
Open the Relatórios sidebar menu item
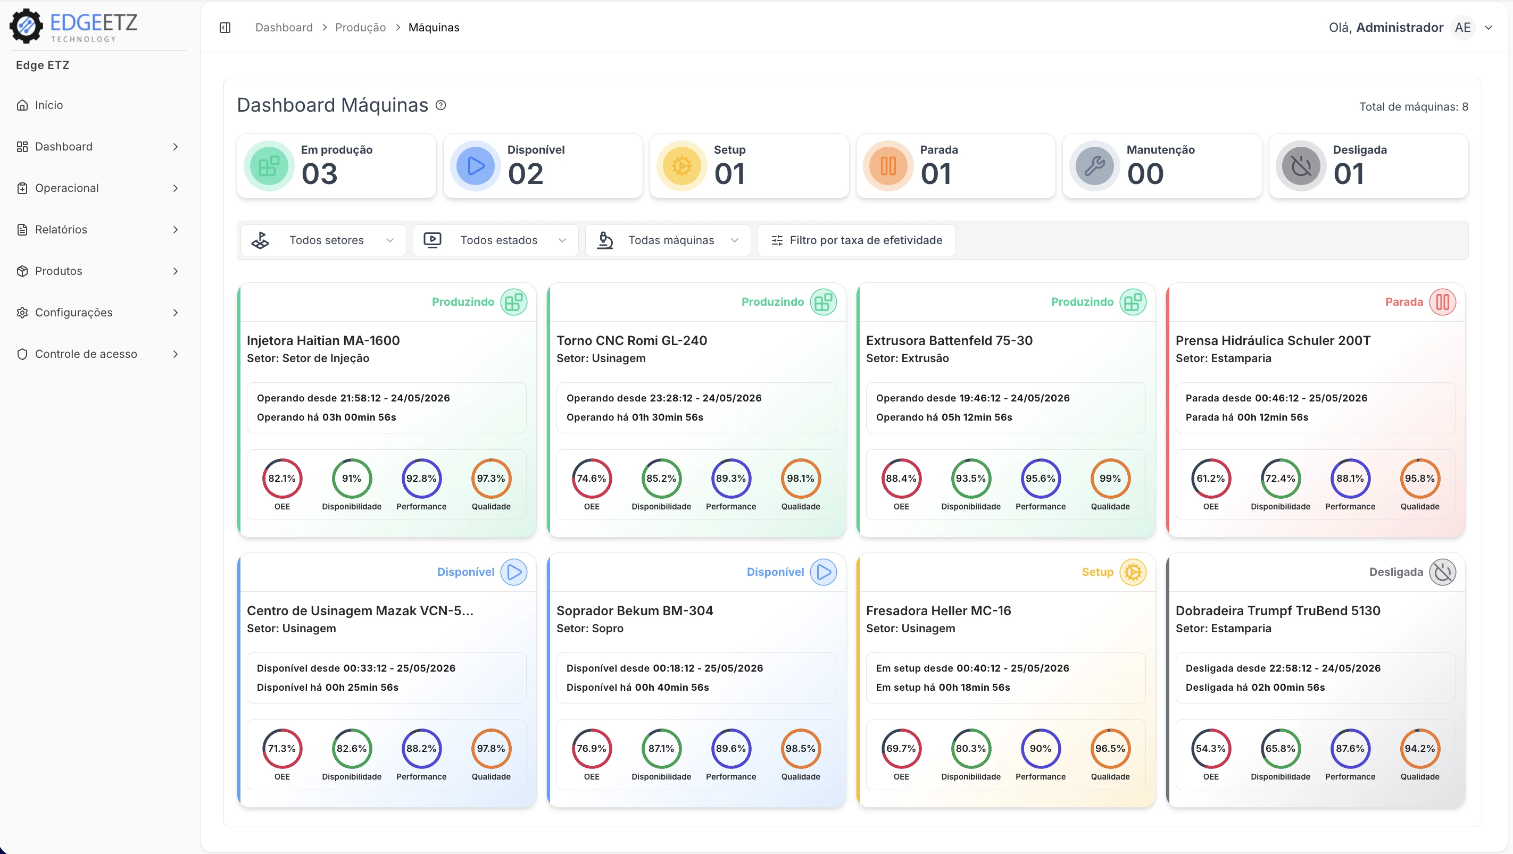[x=97, y=230]
